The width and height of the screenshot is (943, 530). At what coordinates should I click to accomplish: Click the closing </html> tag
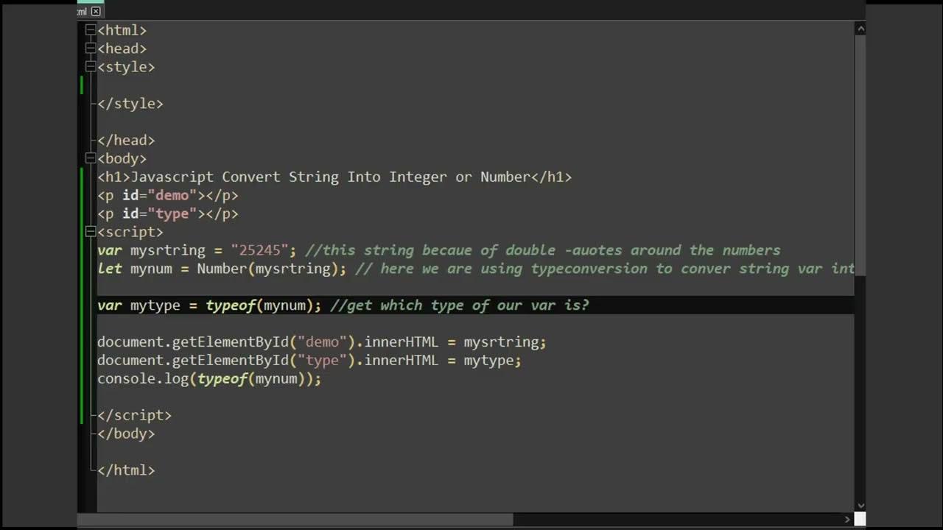(x=126, y=470)
